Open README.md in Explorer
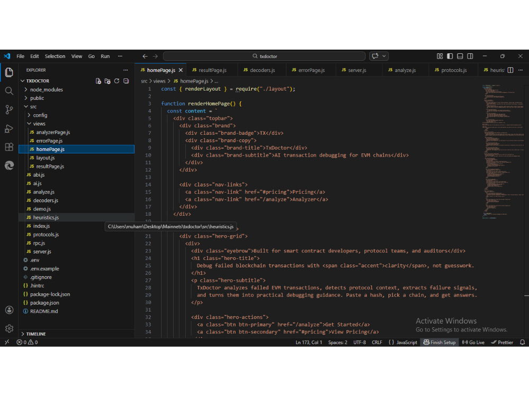Viewport: 529px width, 396px height. tap(77, 311)
